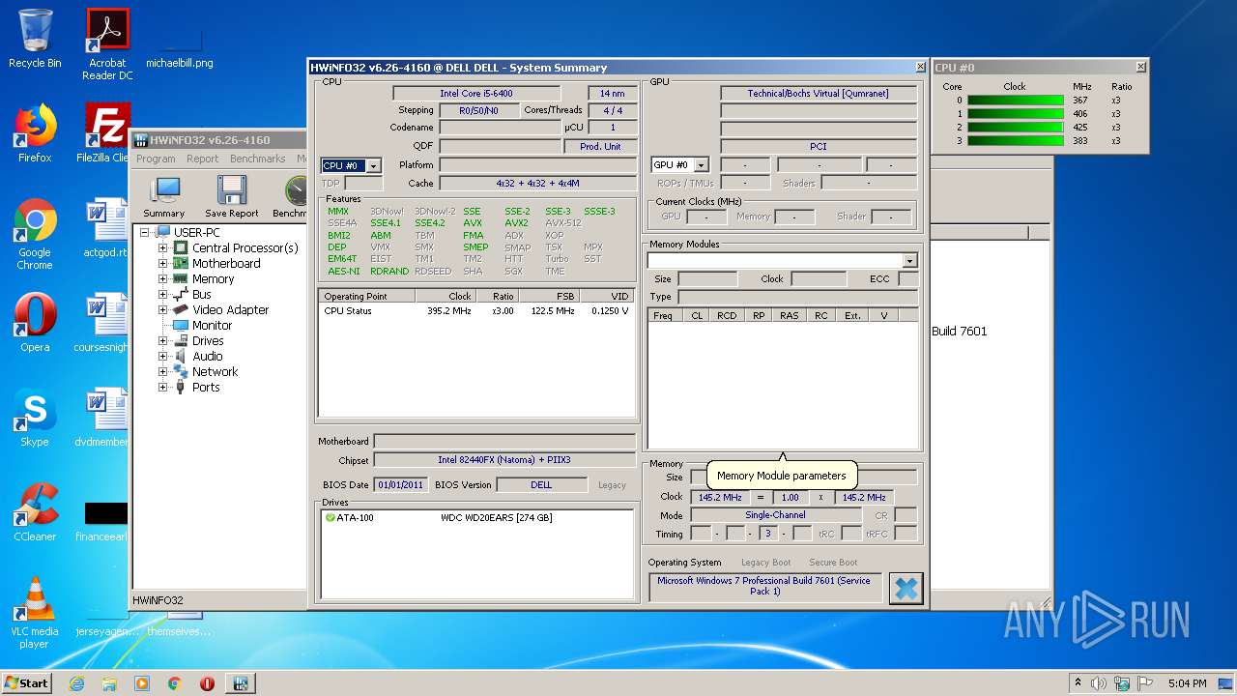Expand the Audio tree node
This screenshot has width=1237, height=696.
(163, 357)
